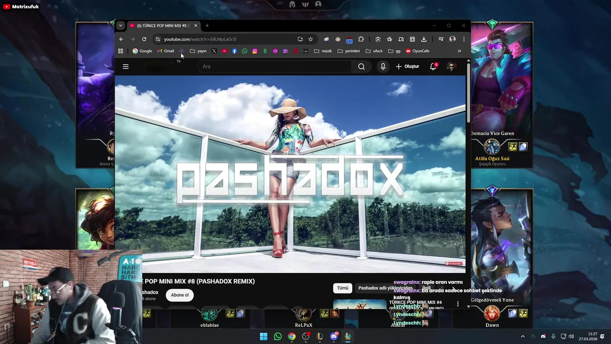
Task: Close the TÜRKCE POP MINI MIX tab
Action: pos(196,25)
